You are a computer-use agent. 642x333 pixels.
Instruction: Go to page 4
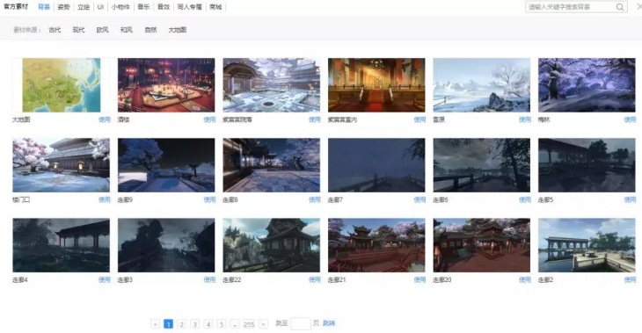coord(208,324)
